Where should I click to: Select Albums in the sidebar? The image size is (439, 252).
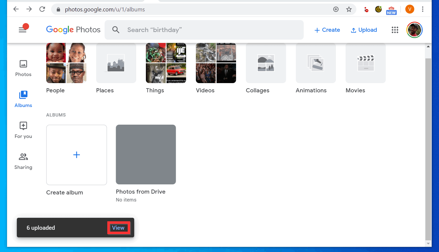click(23, 99)
